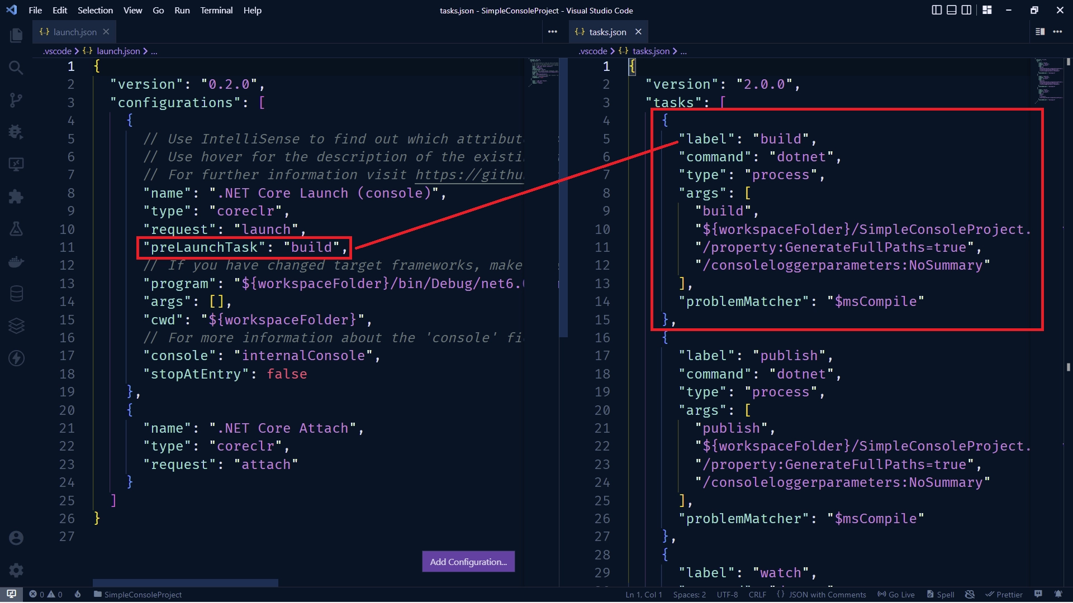
Task: Open the left editor group's more actions menu
Action: 552,32
